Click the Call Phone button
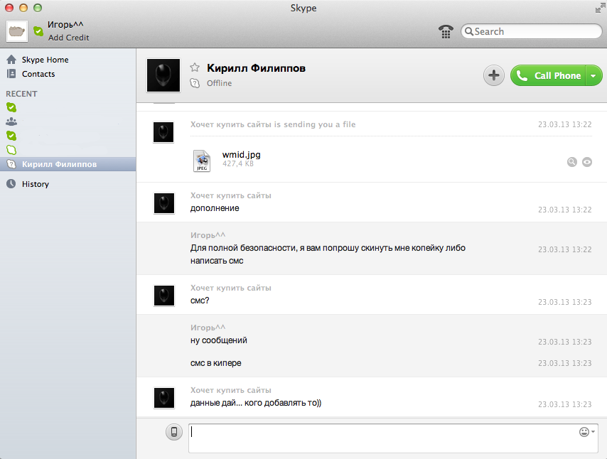 point(549,75)
